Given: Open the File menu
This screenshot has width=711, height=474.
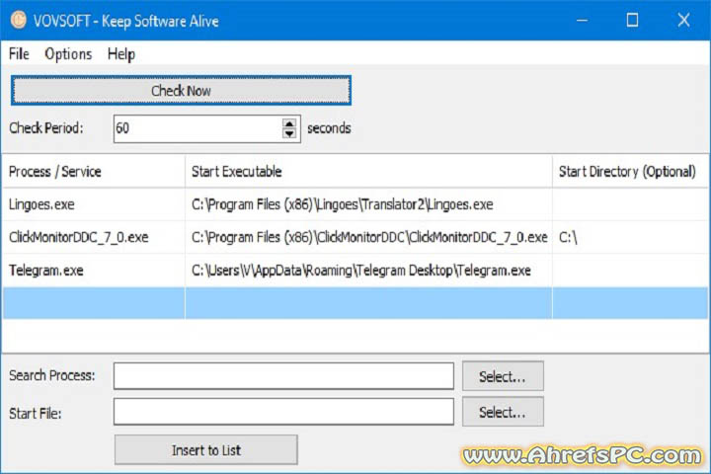Looking at the screenshot, I should pos(19,54).
